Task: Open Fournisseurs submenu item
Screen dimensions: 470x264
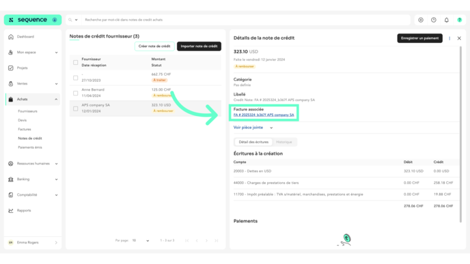Action: [x=27, y=111]
